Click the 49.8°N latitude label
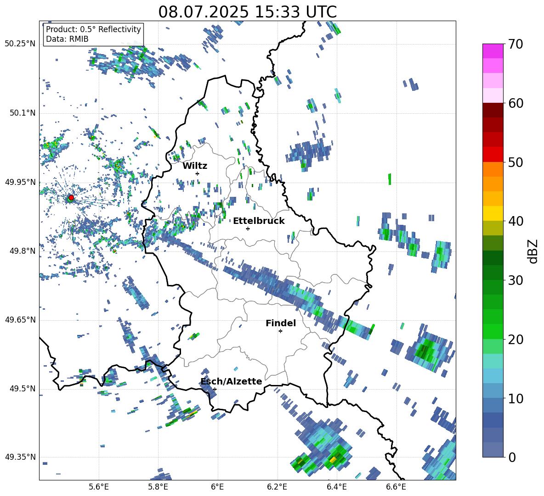Viewport: 544px width, 496px height. click(x=22, y=251)
